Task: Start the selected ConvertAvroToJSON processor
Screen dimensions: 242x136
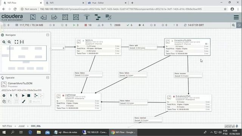Action: point(23,96)
